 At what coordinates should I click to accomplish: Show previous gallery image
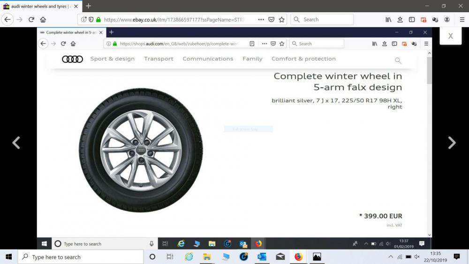tap(16, 143)
